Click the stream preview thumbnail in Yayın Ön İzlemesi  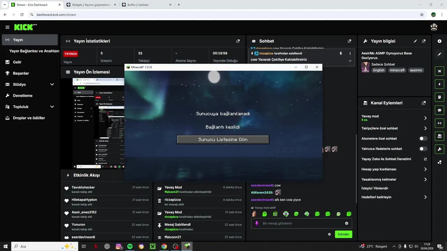point(98,123)
